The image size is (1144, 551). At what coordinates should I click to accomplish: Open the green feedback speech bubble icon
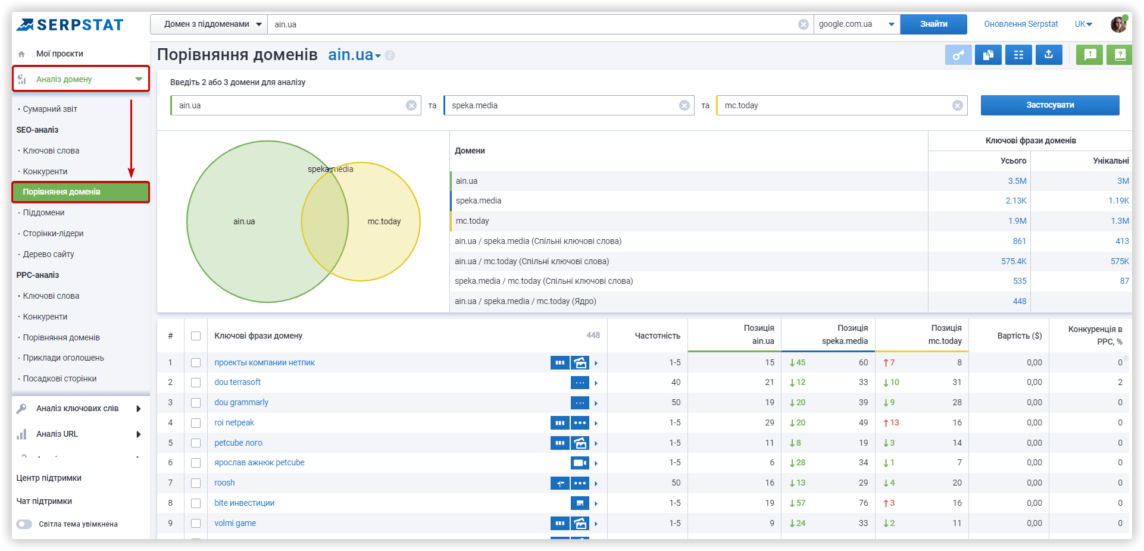pyautogui.click(x=1090, y=55)
